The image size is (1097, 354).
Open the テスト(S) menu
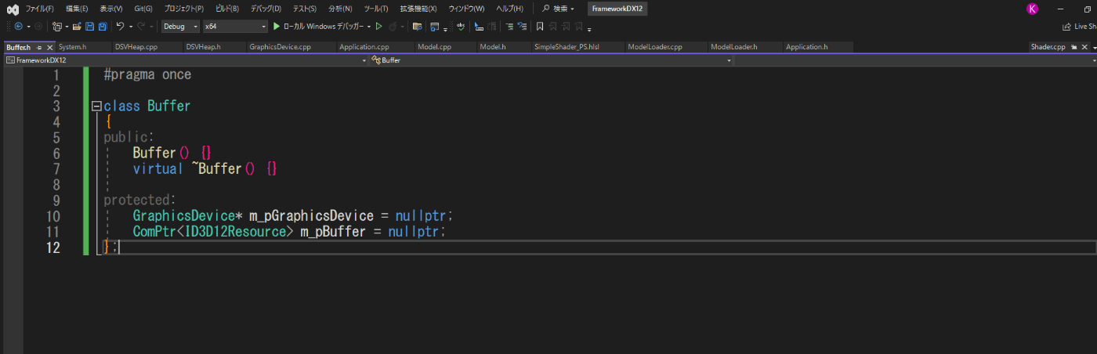click(x=305, y=9)
